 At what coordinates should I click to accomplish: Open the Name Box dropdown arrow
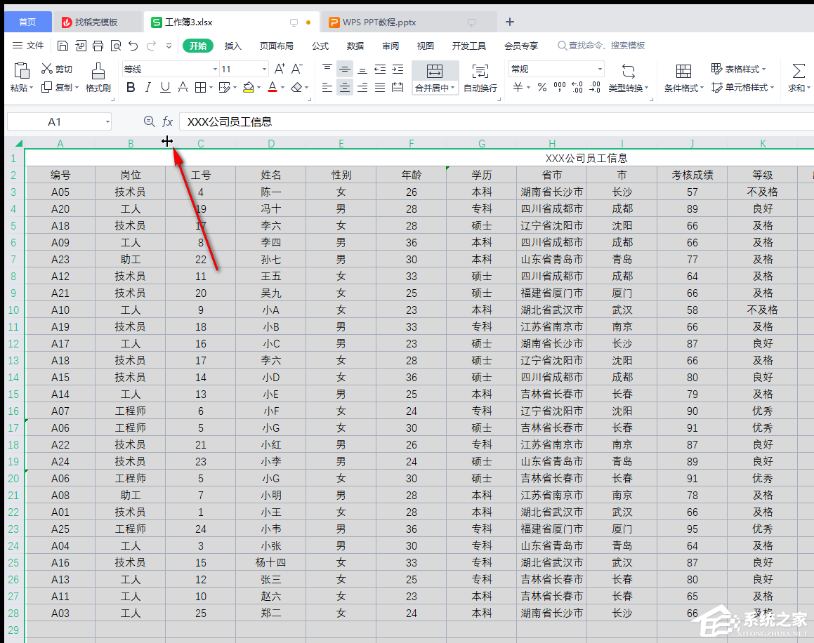[107, 122]
